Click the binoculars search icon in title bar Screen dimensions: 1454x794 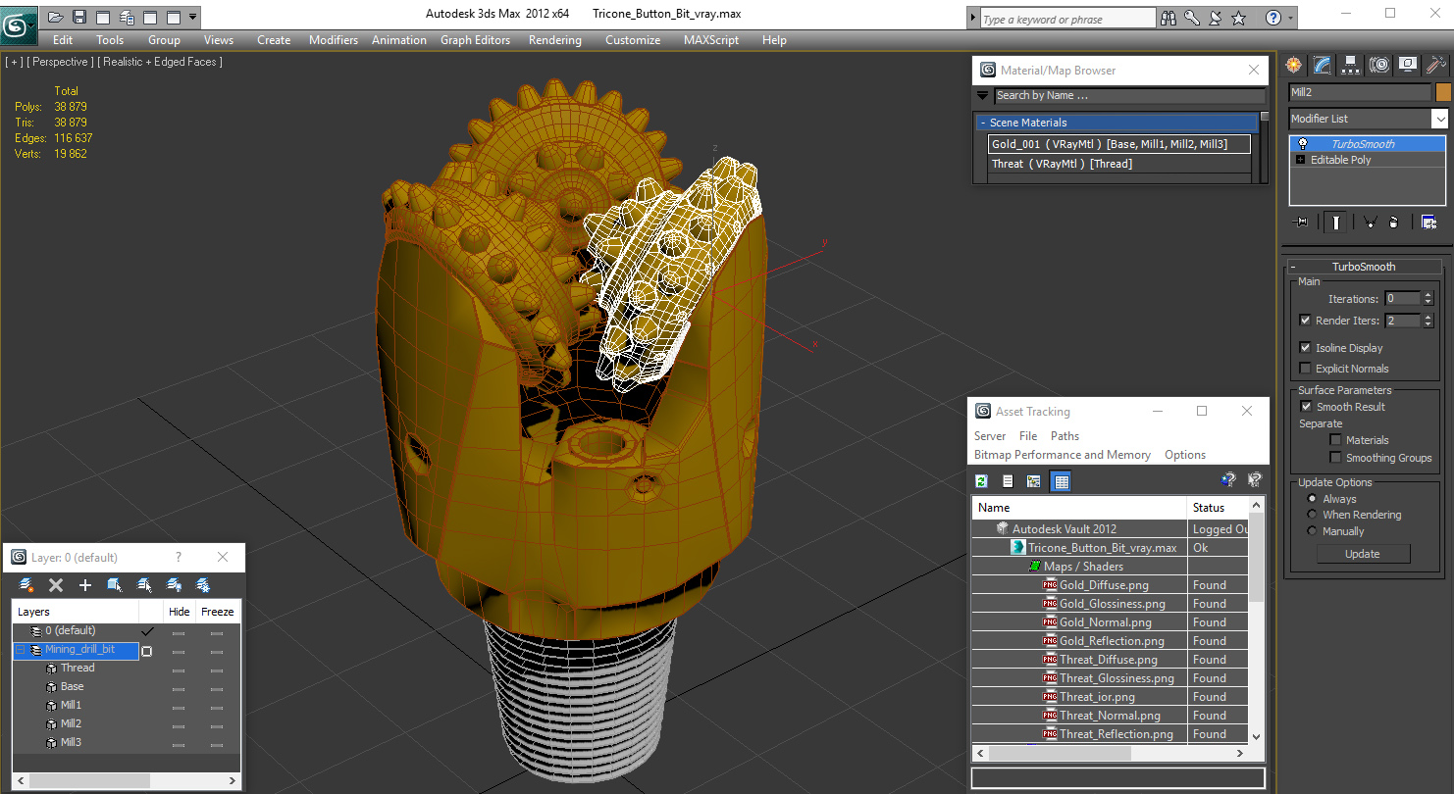(1168, 18)
